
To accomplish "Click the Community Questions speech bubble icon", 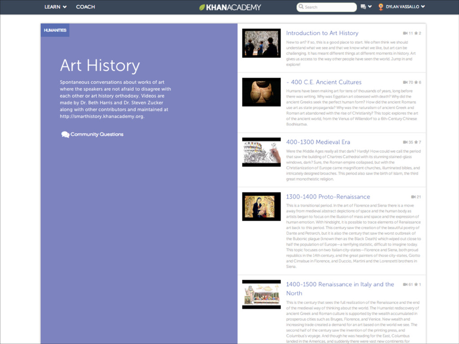I will click(65, 134).
